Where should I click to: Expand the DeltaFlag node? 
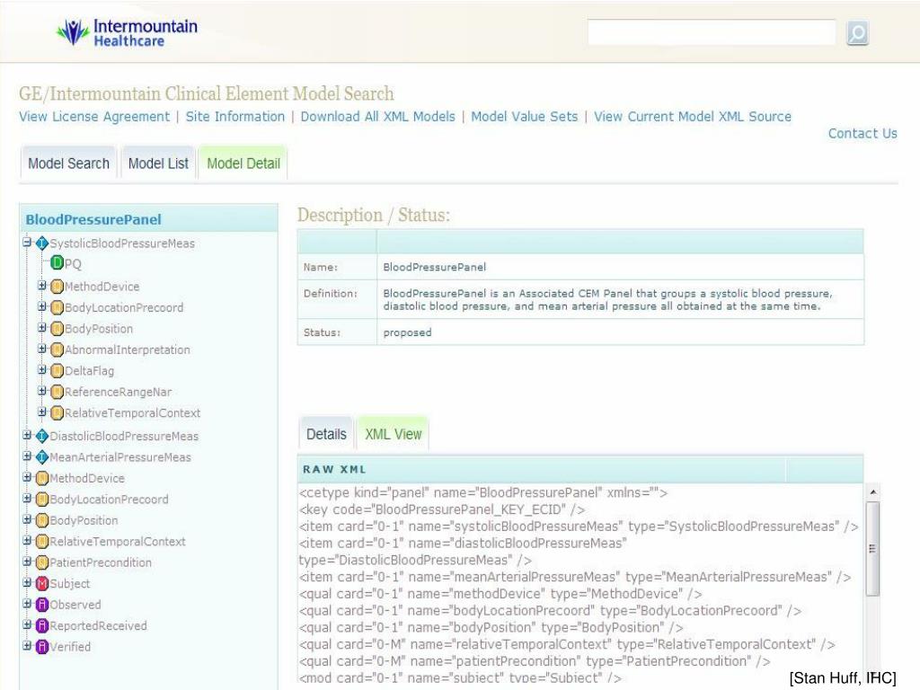click(x=41, y=369)
